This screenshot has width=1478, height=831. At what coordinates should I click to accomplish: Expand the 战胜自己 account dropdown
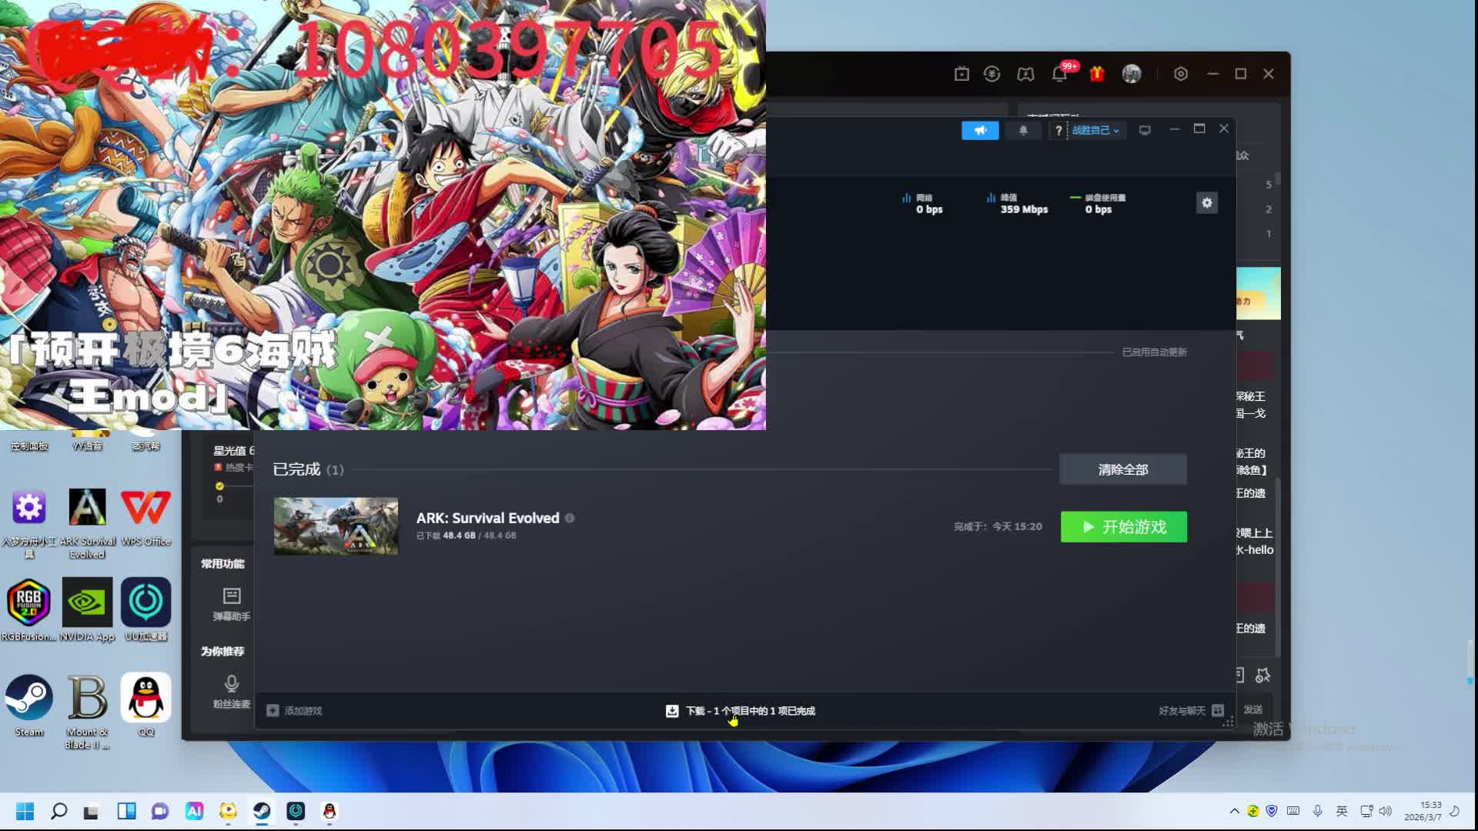1095,130
